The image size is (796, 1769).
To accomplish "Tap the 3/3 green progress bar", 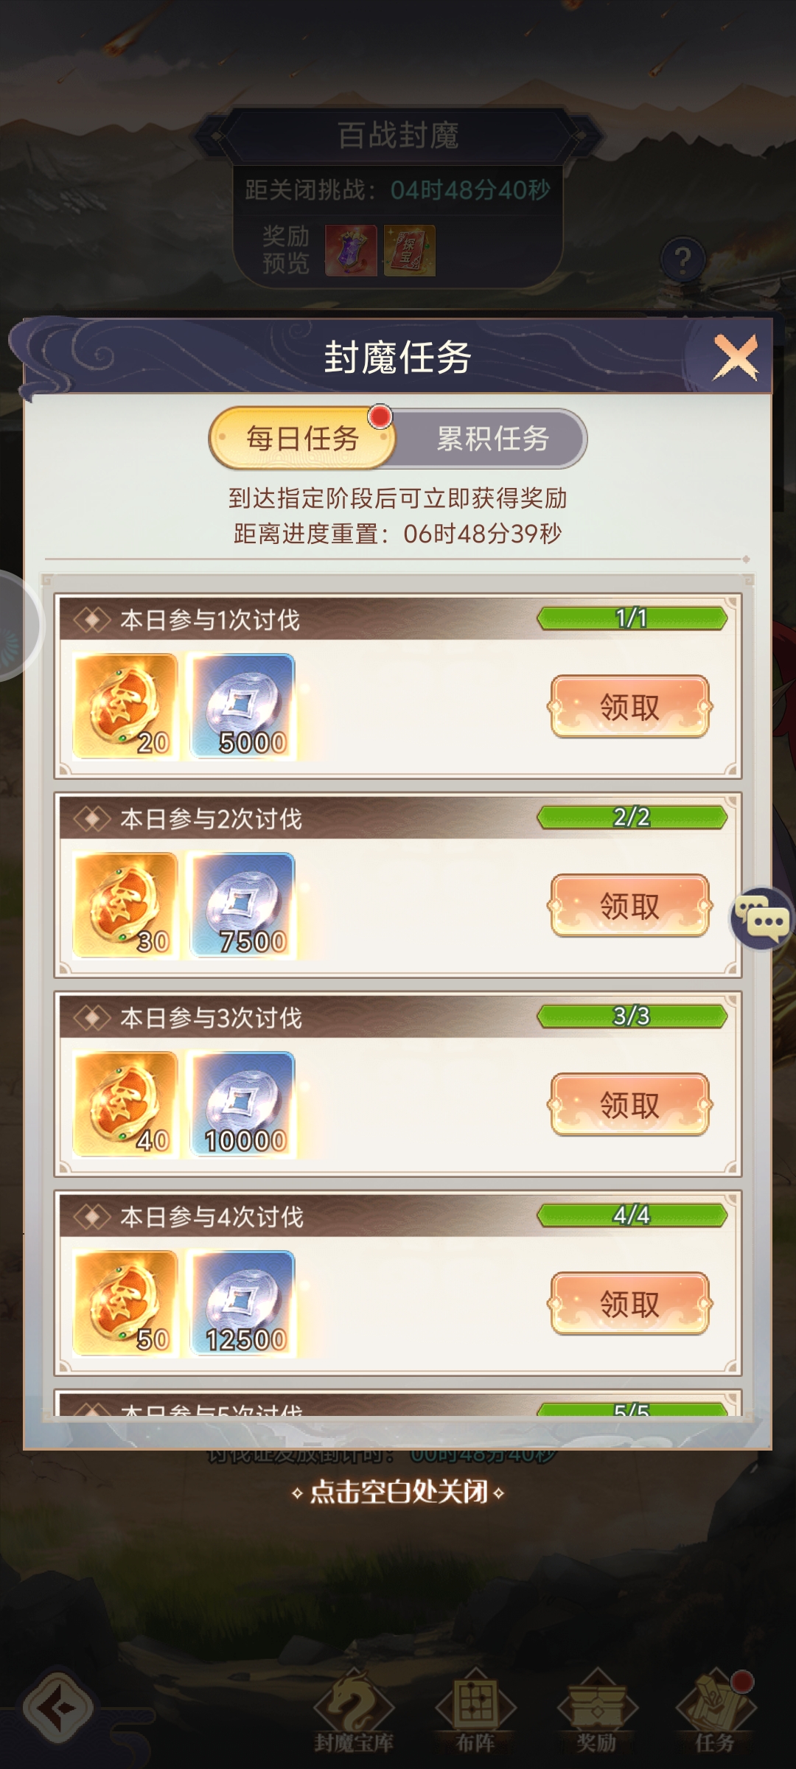I will pos(632,1016).
